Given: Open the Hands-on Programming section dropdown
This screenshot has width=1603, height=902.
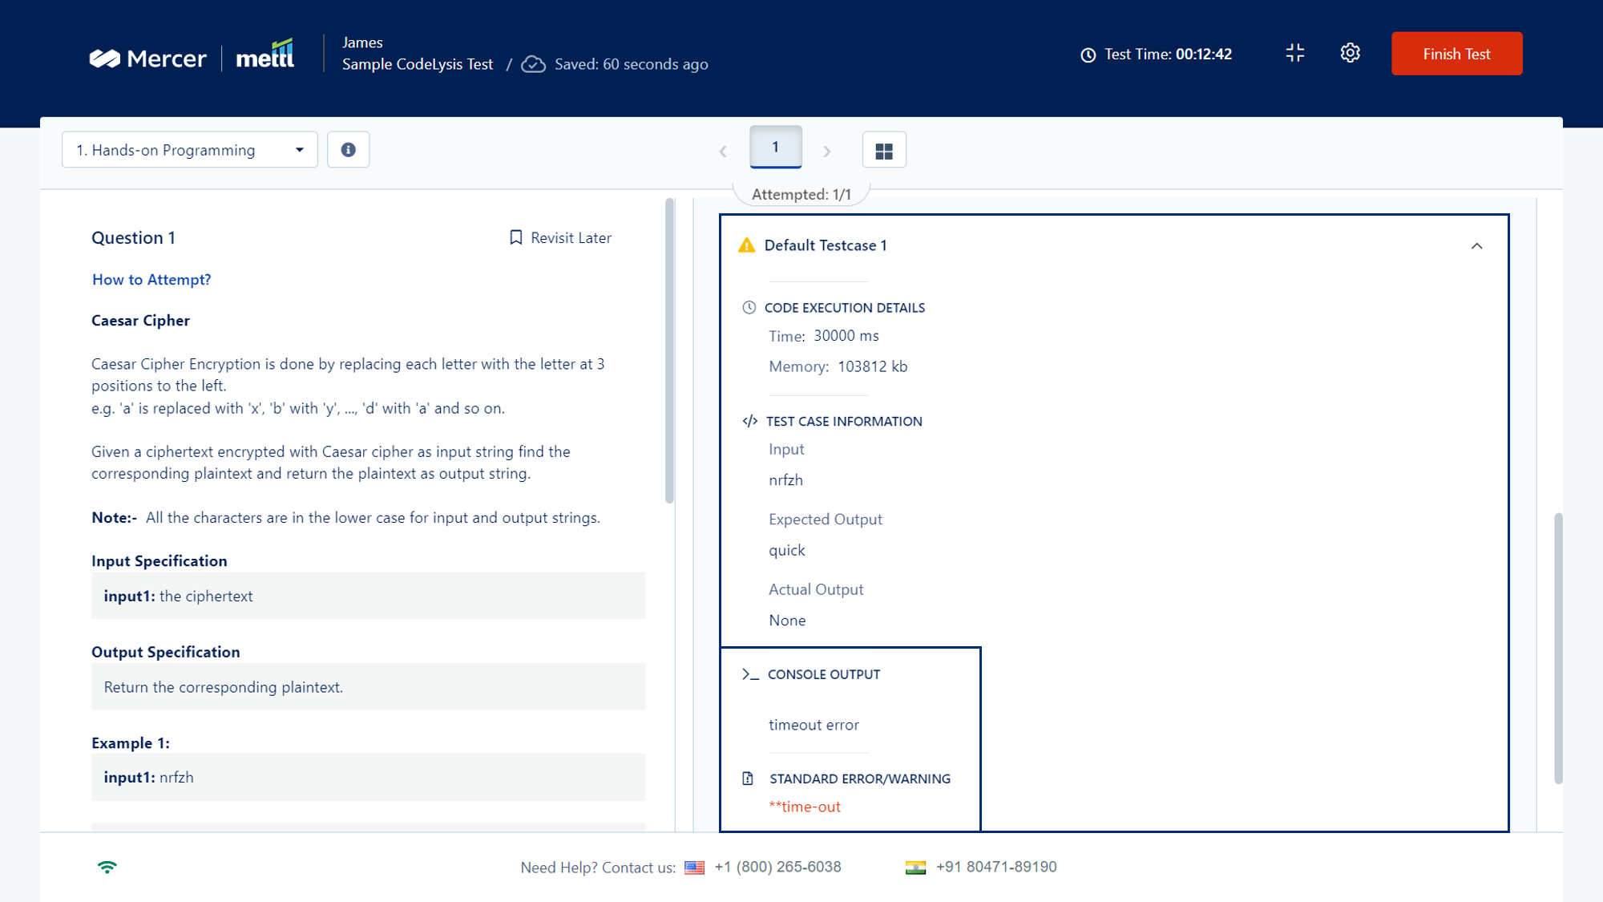Looking at the screenshot, I should pos(190,150).
